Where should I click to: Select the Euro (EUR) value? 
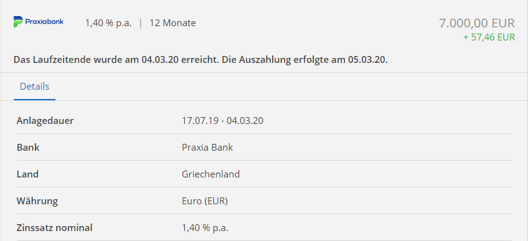pos(205,201)
